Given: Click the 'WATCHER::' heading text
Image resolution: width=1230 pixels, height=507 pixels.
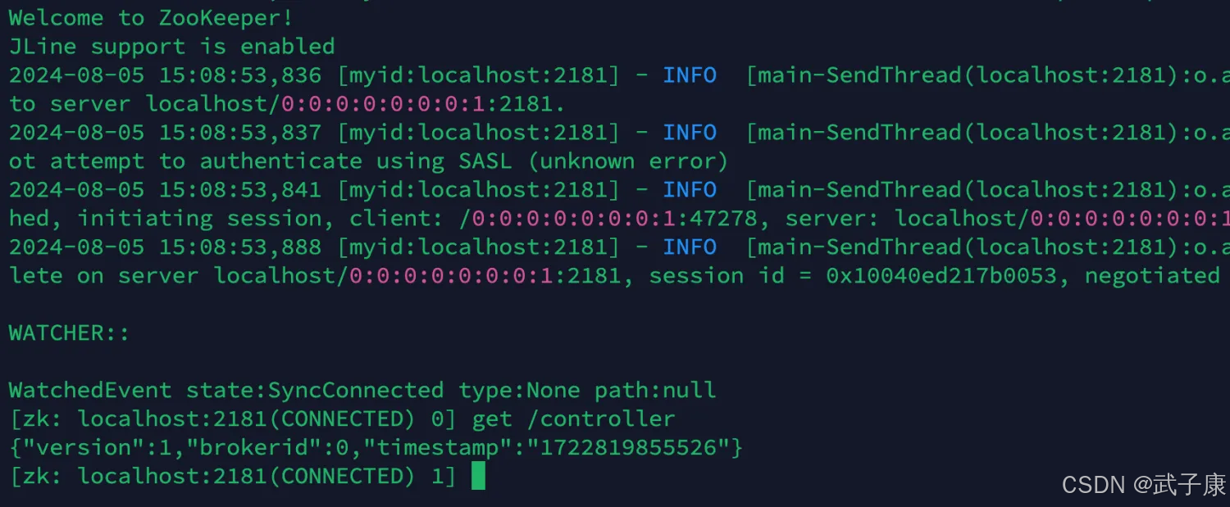Looking at the screenshot, I should coord(70,333).
